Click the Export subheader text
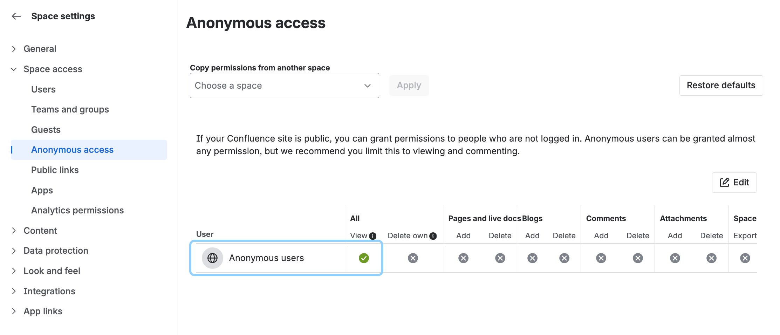Viewport: 780px width, 335px height. tap(745, 235)
